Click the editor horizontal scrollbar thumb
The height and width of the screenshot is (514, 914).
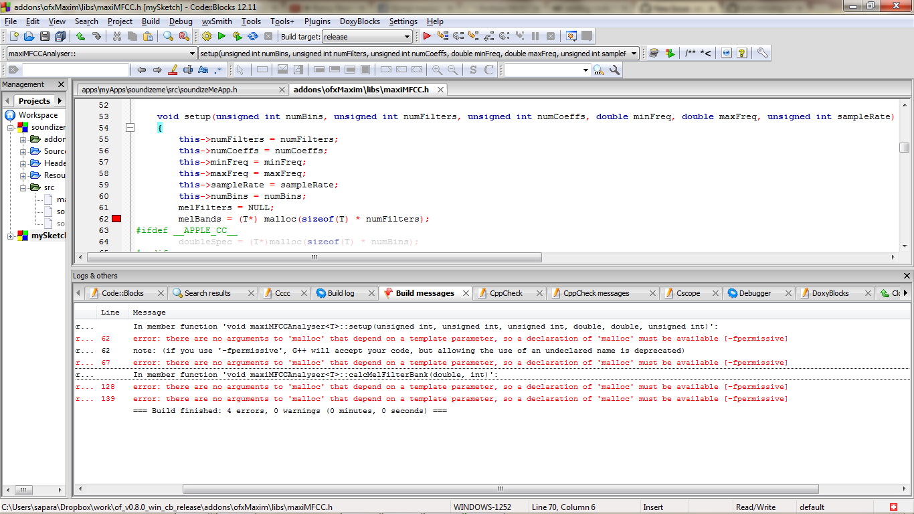pyautogui.click(x=314, y=257)
